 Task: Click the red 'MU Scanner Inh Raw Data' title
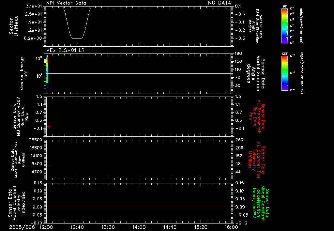pos(257,116)
